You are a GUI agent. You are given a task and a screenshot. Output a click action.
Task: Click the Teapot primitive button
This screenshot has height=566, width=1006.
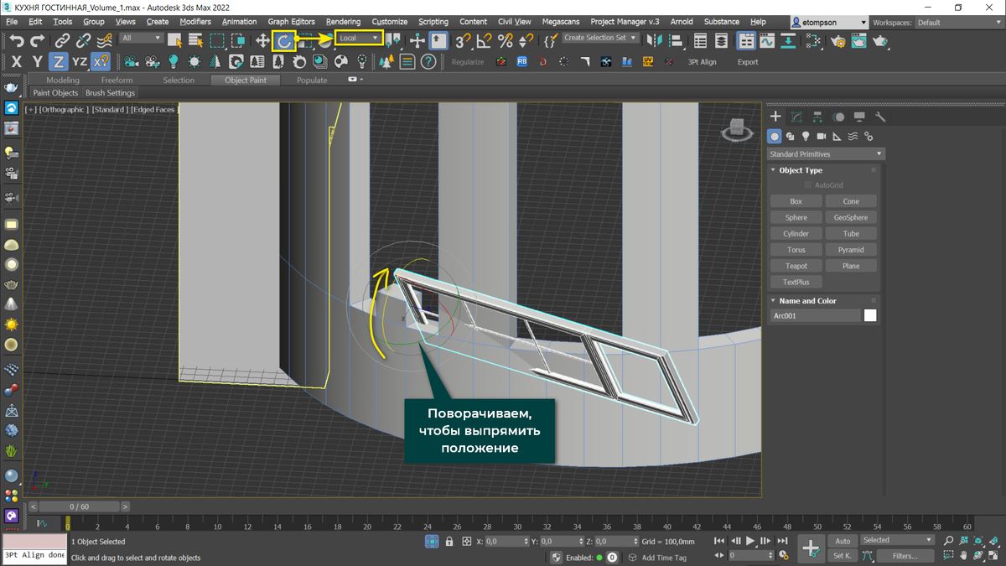796,266
